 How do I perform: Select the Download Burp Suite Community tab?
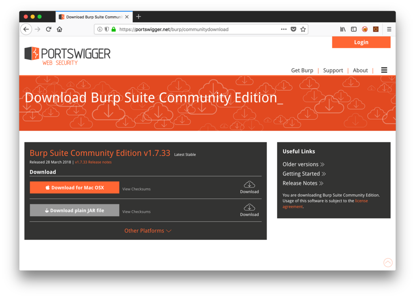tap(94, 17)
